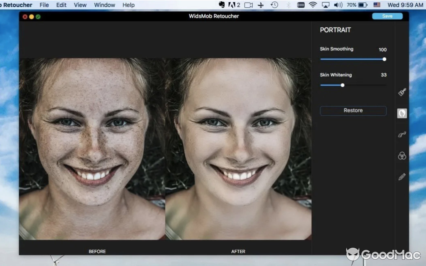Open the Time Machine menu bar icon

pos(274,5)
